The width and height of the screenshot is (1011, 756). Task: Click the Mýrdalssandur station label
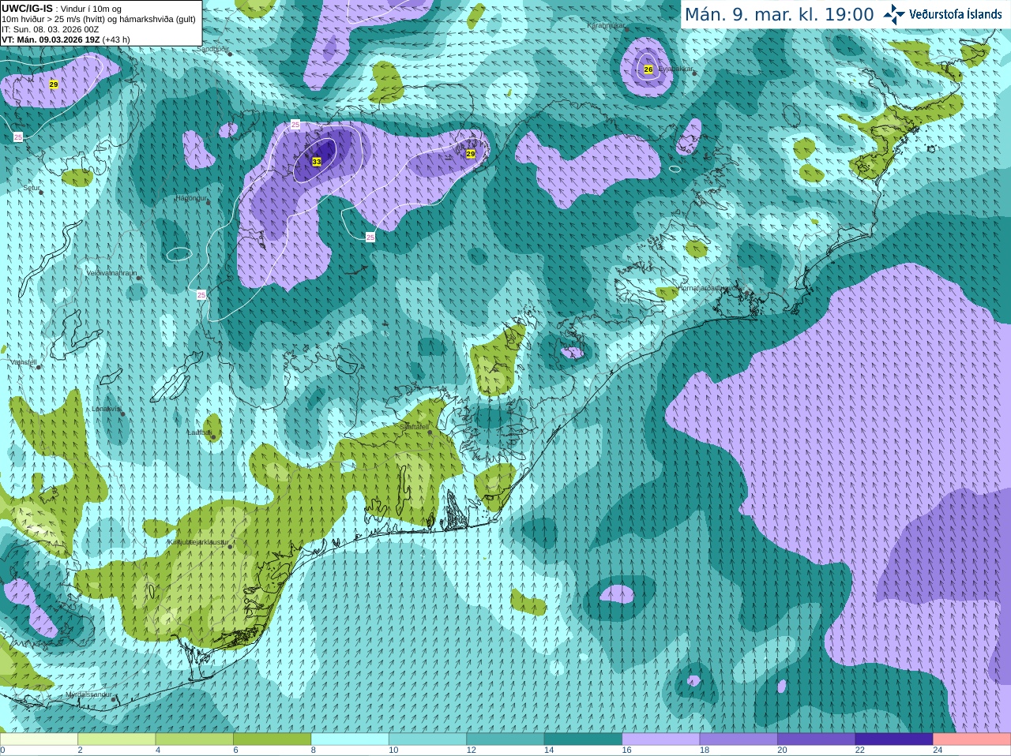click(x=88, y=694)
